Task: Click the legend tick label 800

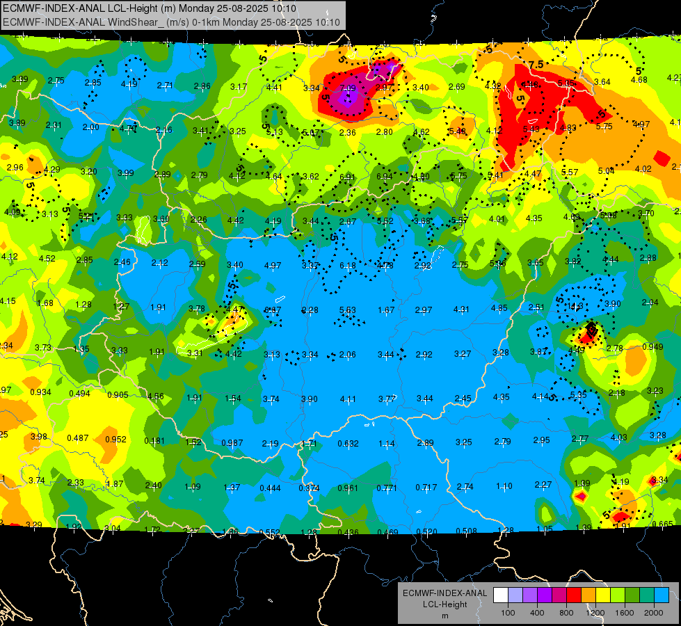Action: (x=566, y=613)
